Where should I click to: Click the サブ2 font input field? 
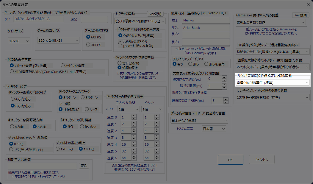pos(206,34)
